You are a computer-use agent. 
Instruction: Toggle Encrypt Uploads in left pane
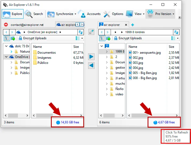[32, 38]
